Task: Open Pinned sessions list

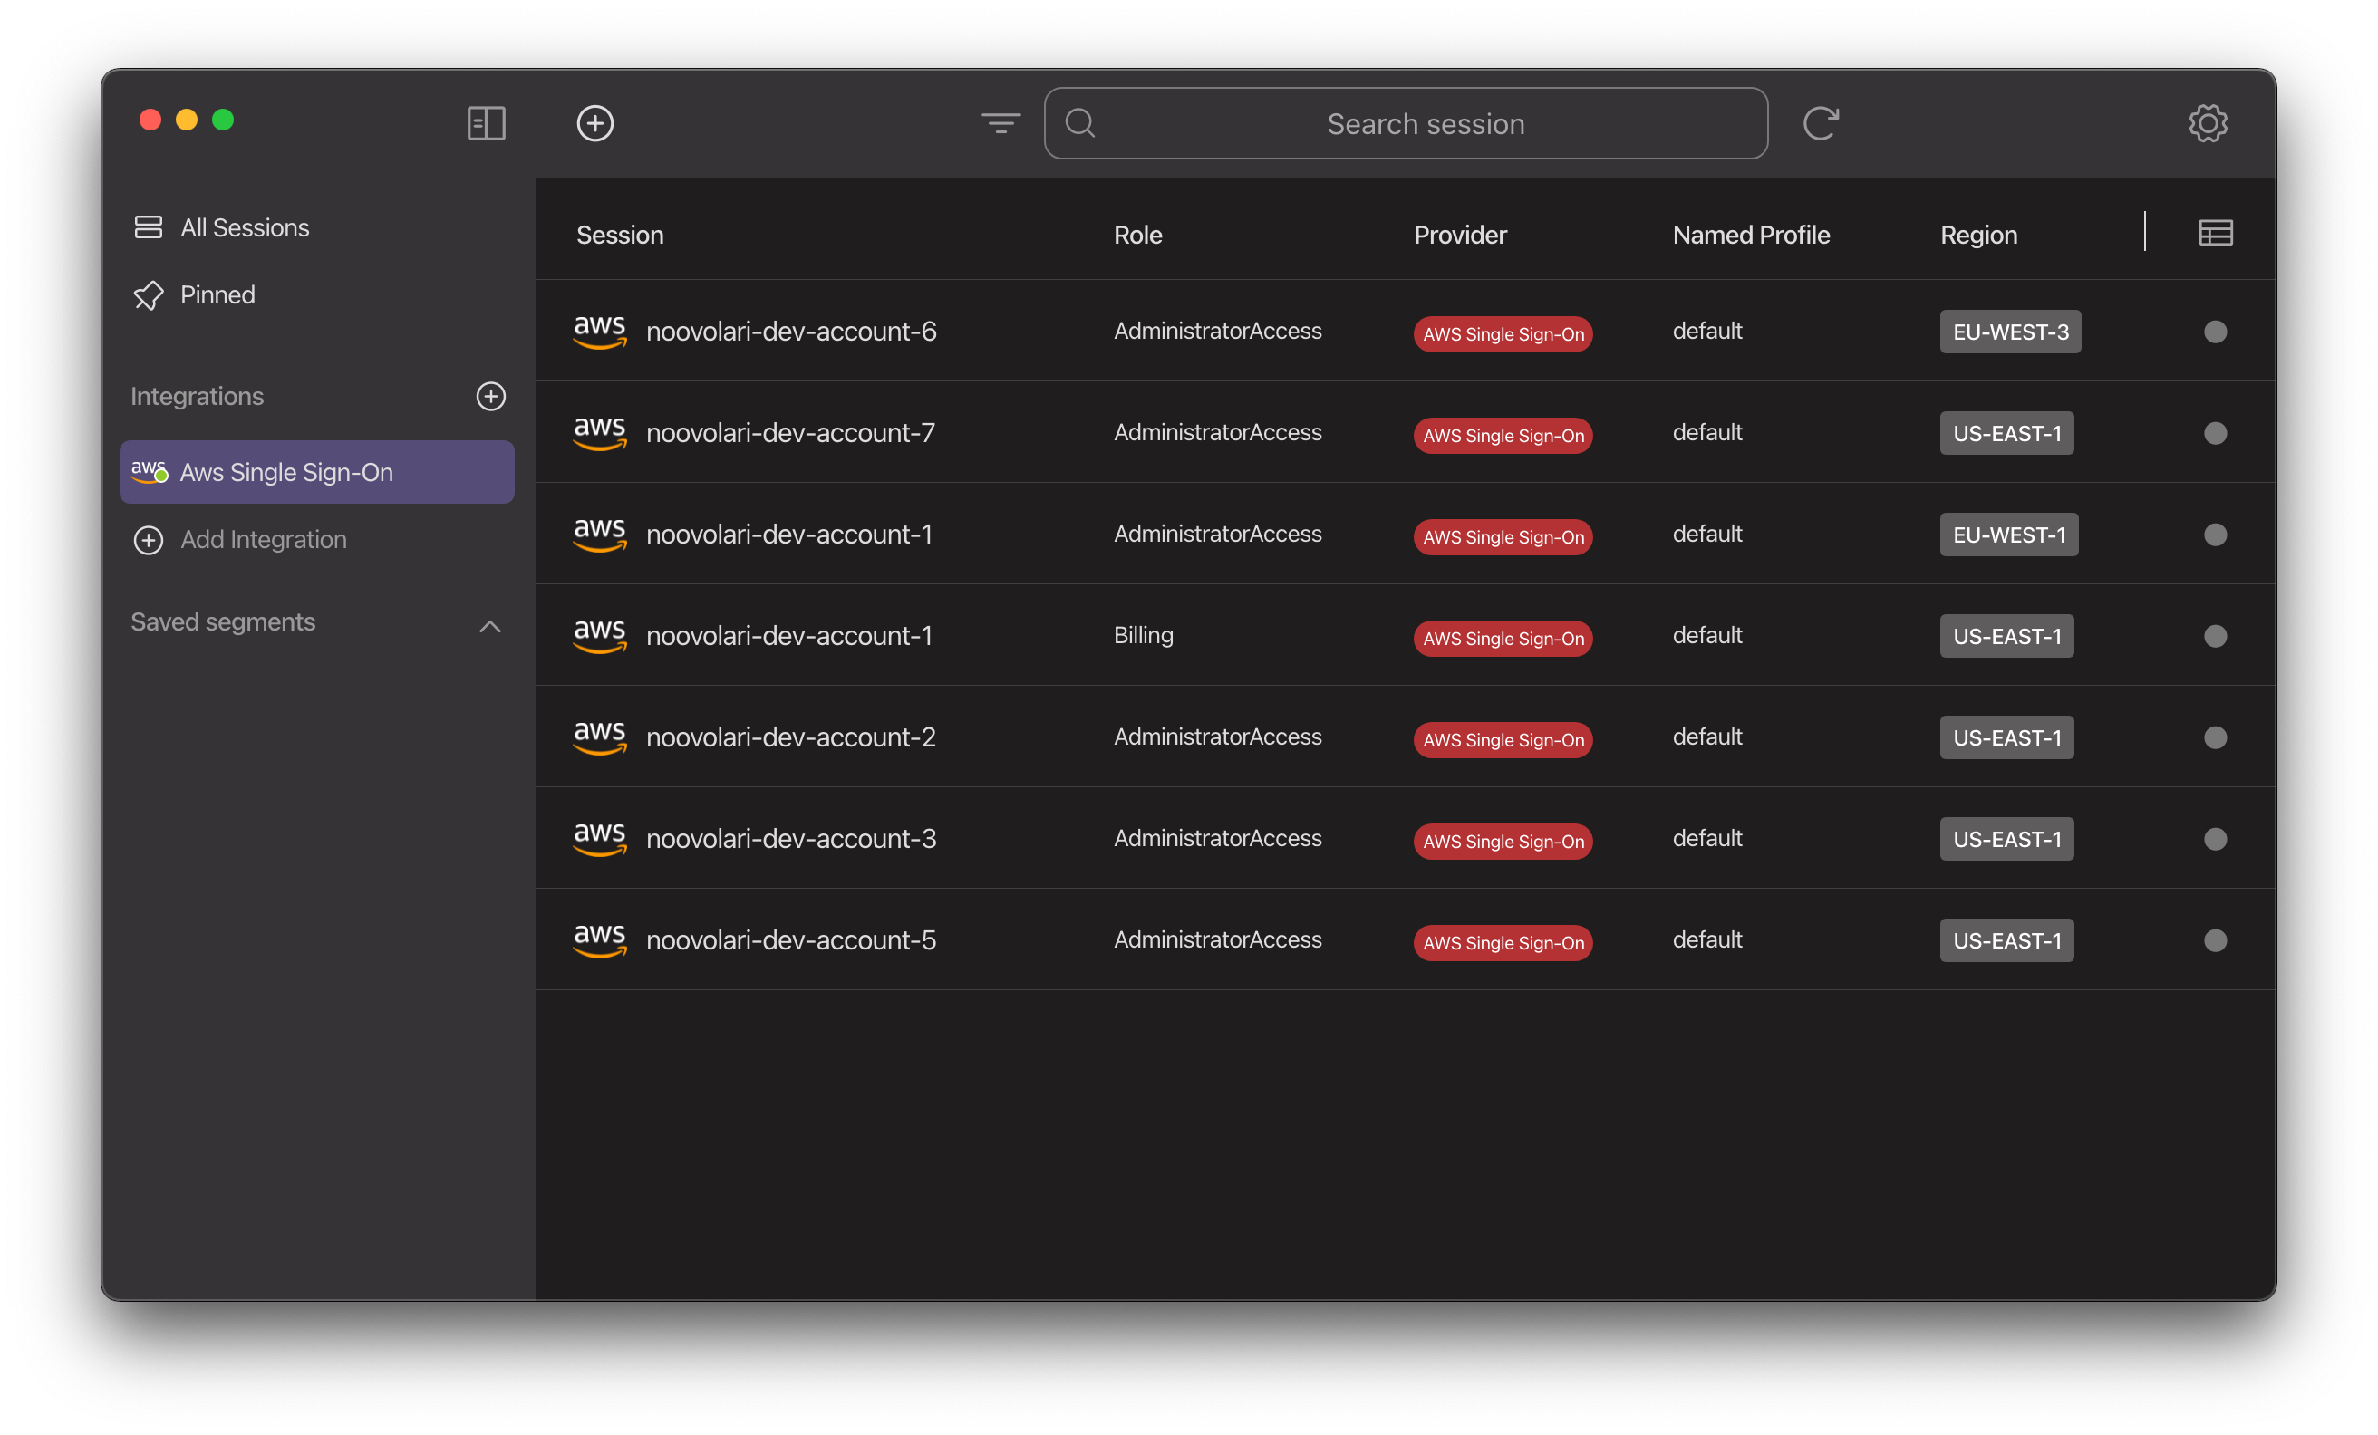Action: point(217,295)
